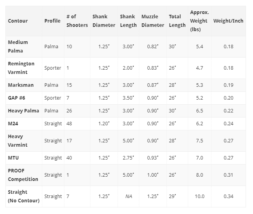Select the Weight/Inch column header
This screenshot has width=253, height=214.
(x=228, y=21)
